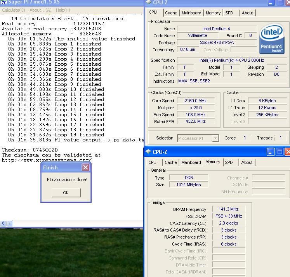Click OK in the Finish dialog

pos(66,193)
